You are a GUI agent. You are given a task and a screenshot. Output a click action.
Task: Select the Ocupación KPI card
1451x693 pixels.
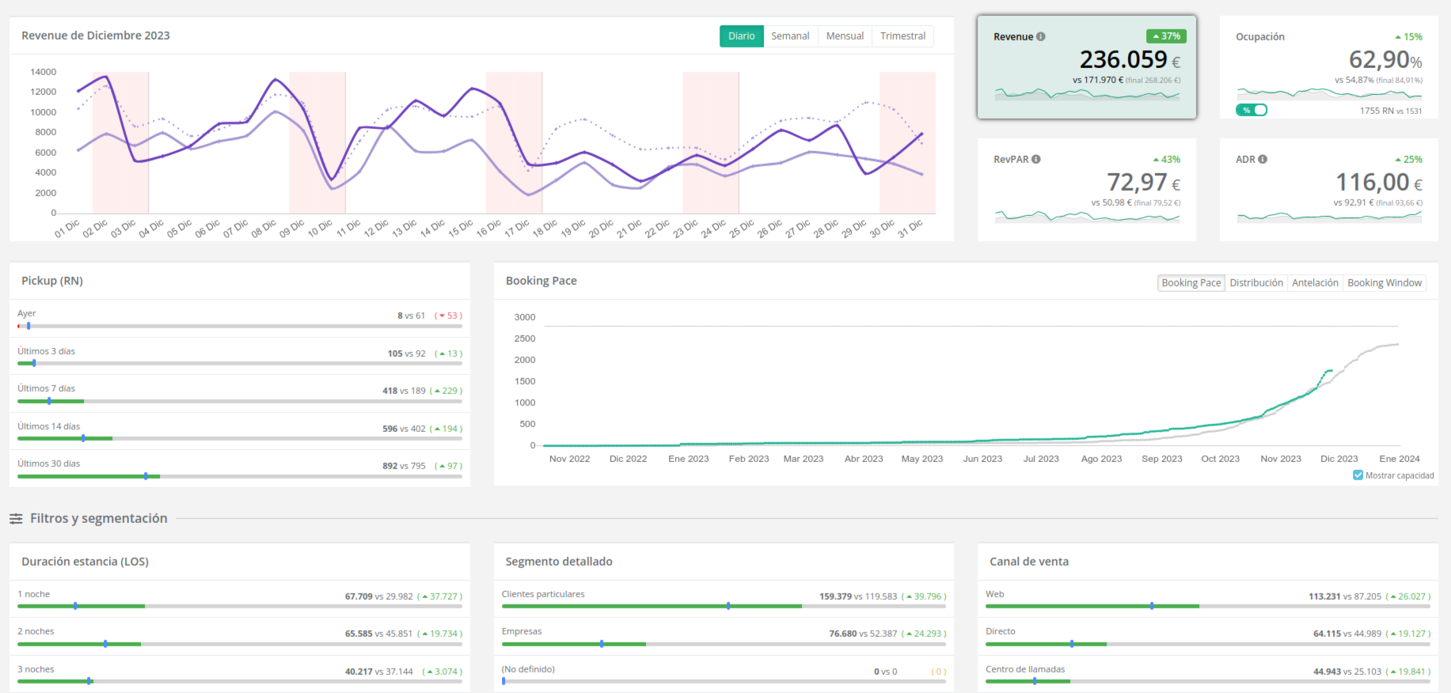pyautogui.click(x=1329, y=67)
